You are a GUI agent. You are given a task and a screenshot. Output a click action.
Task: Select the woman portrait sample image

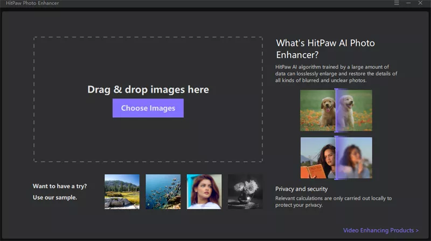(x=204, y=192)
